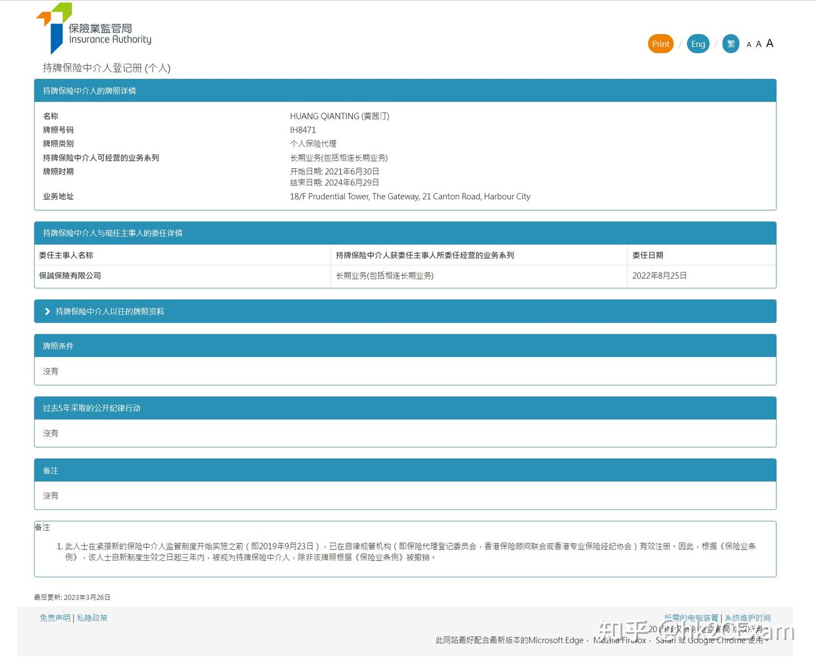The width and height of the screenshot is (816, 664).
Task: Click the Insurance Authority logo
Action: 94,28
